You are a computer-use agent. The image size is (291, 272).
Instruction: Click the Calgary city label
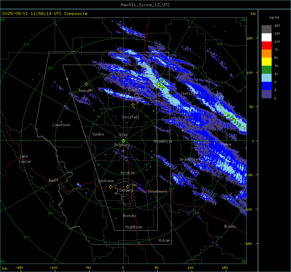tap(126, 190)
